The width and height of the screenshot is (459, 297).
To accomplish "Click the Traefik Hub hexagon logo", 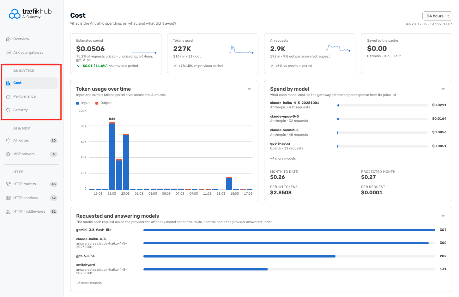I will pos(15,14).
